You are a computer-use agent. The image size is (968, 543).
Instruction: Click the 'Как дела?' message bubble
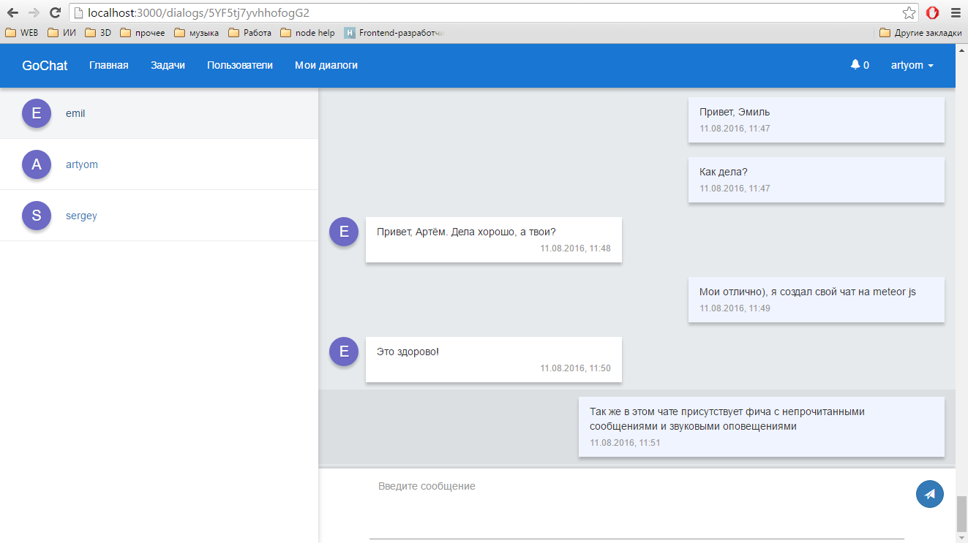(x=817, y=180)
